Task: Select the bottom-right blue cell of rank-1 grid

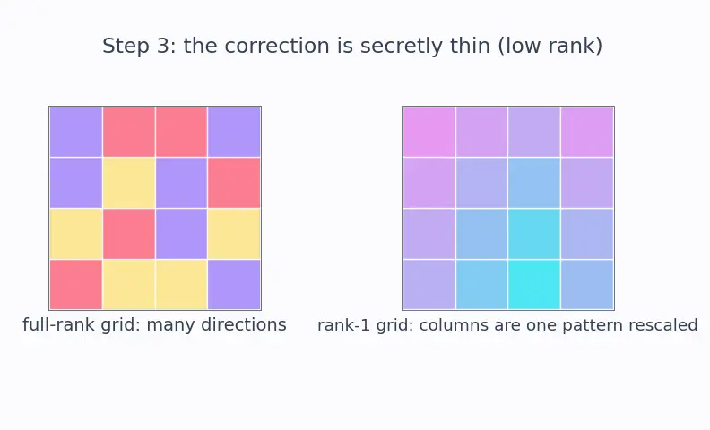Action: pos(587,285)
